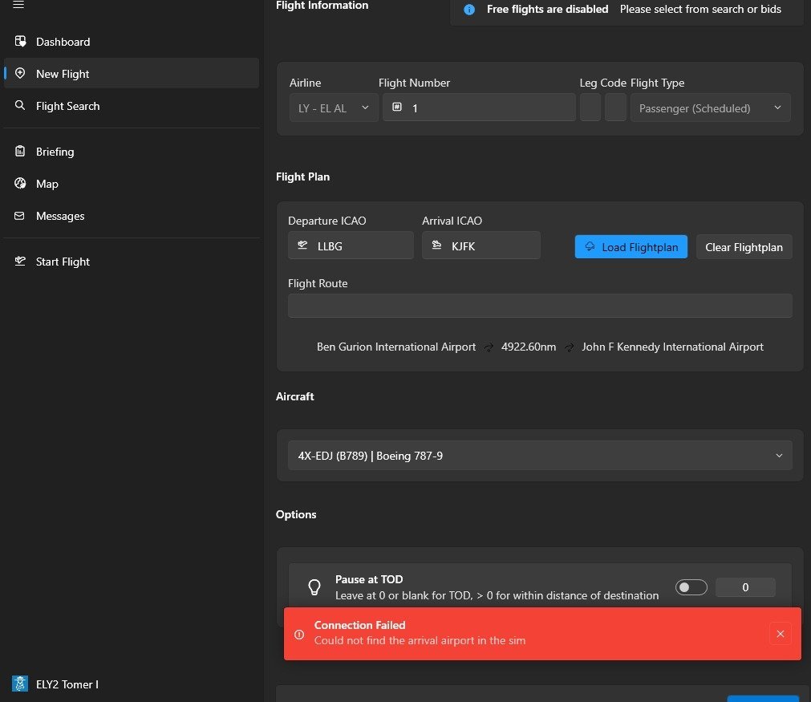Click the Messages envelope icon
The height and width of the screenshot is (702, 811).
coord(21,216)
